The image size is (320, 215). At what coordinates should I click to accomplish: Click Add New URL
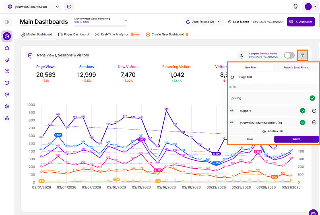coord(273,131)
